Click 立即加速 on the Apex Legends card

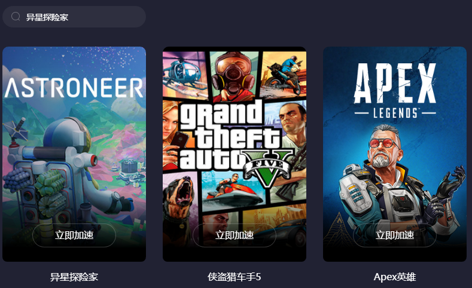395,235
